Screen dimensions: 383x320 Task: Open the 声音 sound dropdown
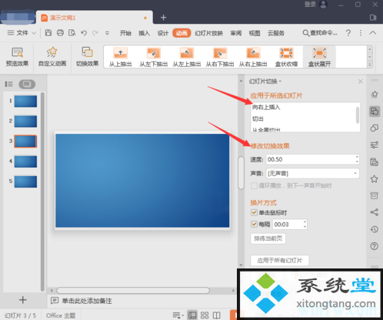pos(312,174)
